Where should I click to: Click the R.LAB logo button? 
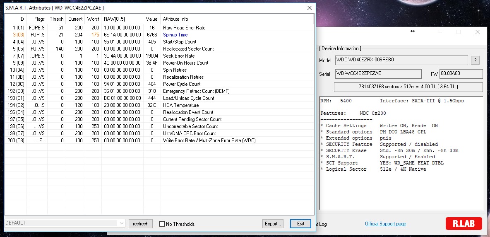[x=464, y=224]
